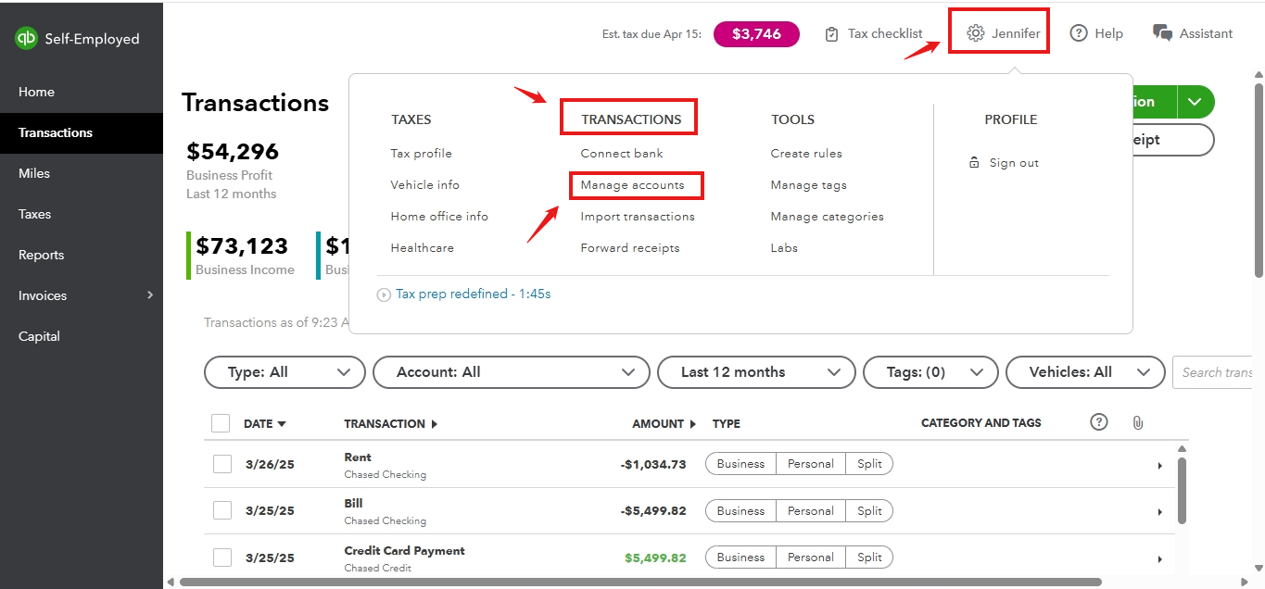Open the Assistant chat icon
The width and height of the screenshot is (1265, 589).
(1162, 33)
